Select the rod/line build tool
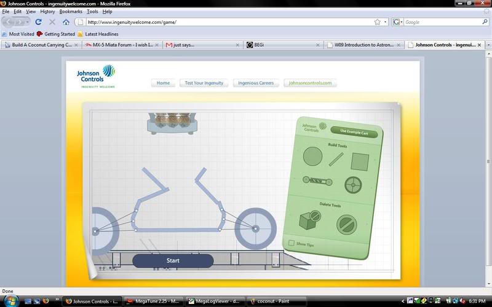 (336, 159)
